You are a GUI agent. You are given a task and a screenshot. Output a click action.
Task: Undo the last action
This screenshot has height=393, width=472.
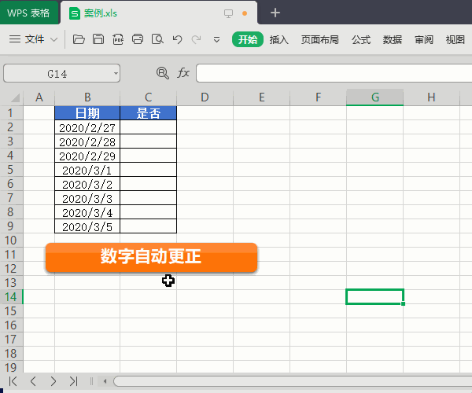coord(177,39)
